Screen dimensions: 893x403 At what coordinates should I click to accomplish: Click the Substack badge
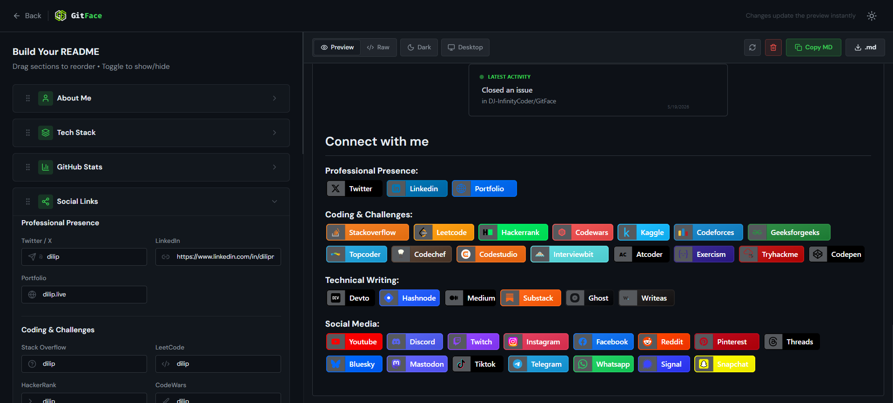pyautogui.click(x=530, y=298)
